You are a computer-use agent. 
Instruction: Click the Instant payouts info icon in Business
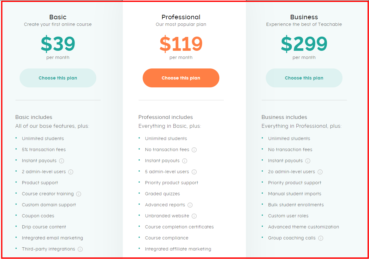308,161
